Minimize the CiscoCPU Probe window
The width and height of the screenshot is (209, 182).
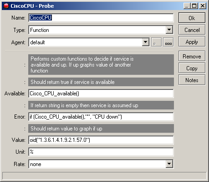[x=187, y=6]
